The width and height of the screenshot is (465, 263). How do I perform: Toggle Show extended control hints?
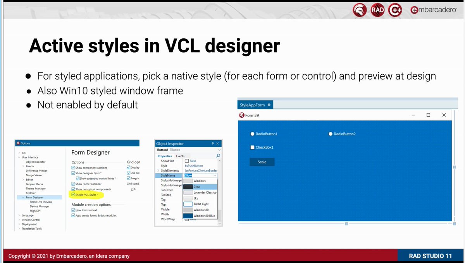point(77,178)
